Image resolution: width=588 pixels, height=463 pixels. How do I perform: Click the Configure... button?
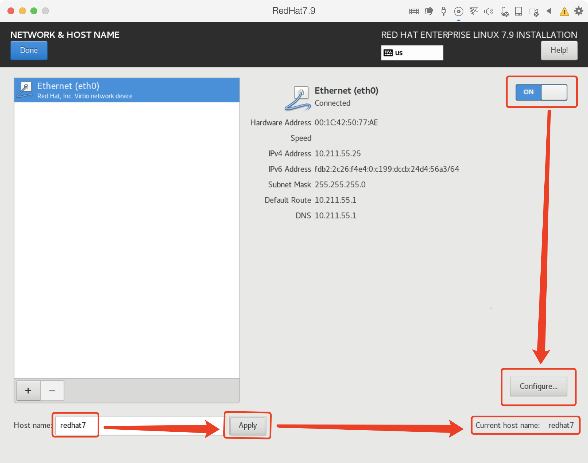pyautogui.click(x=538, y=386)
